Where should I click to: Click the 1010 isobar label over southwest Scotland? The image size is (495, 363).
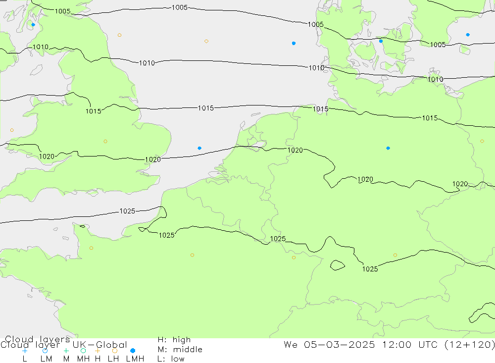[41, 47]
